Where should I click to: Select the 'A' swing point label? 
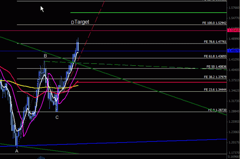(x=17, y=151)
